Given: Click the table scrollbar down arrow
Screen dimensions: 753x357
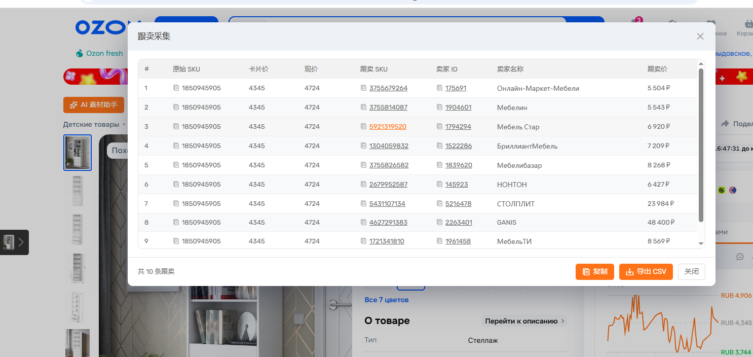Looking at the screenshot, I should (701, 244).
